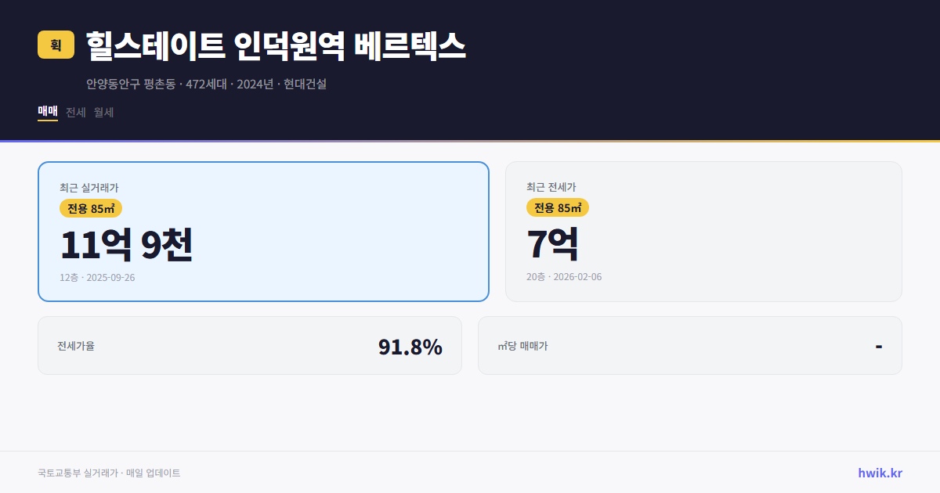
Task: Click the 7억 jeonse price
Action: click(x=552, y=243)
